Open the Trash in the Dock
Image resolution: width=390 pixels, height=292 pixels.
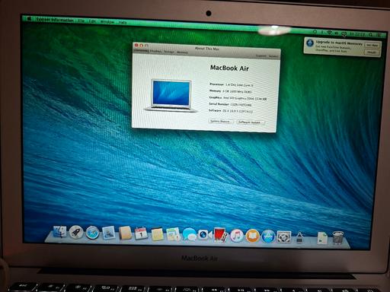337,238
